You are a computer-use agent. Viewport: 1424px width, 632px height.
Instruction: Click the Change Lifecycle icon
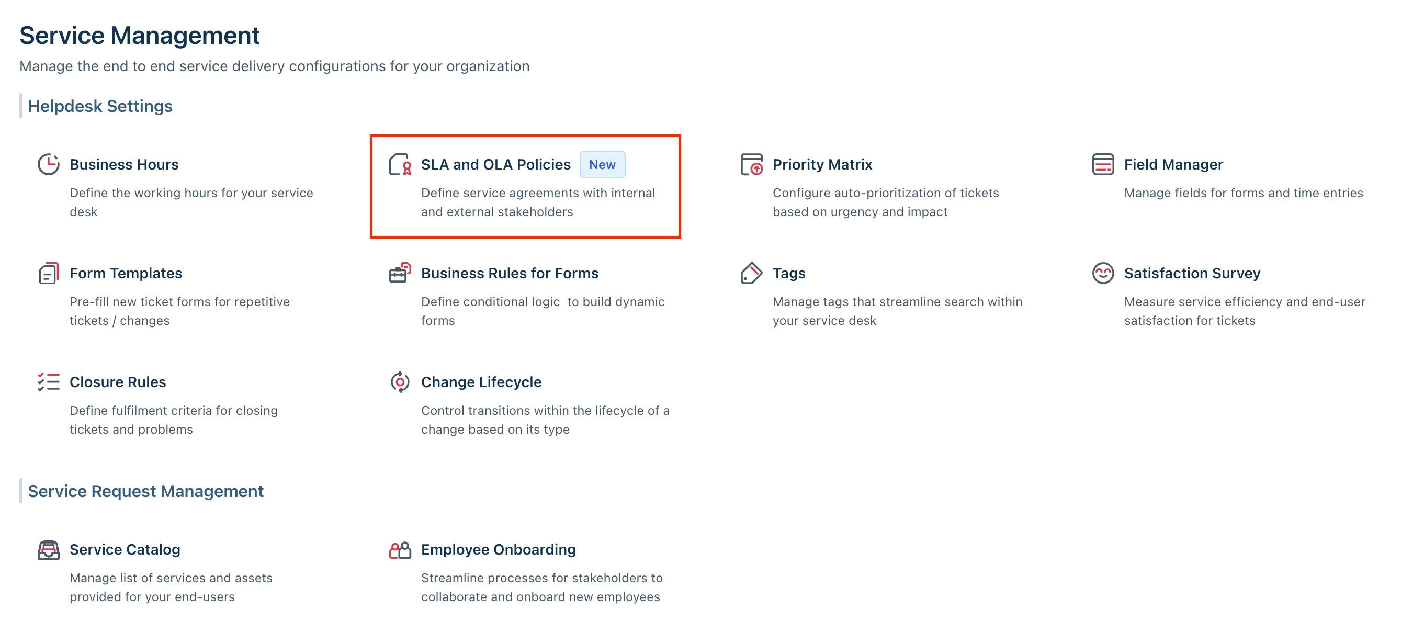(400, 382)
